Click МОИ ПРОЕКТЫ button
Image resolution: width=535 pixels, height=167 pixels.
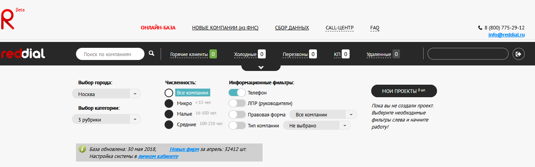click(404, 91)
